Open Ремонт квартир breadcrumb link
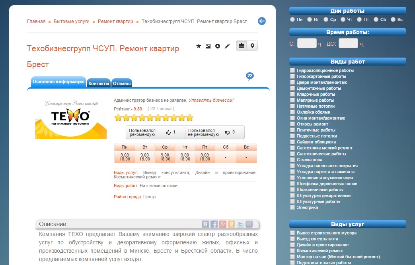415x265 pixels. (x=115, y=21)
